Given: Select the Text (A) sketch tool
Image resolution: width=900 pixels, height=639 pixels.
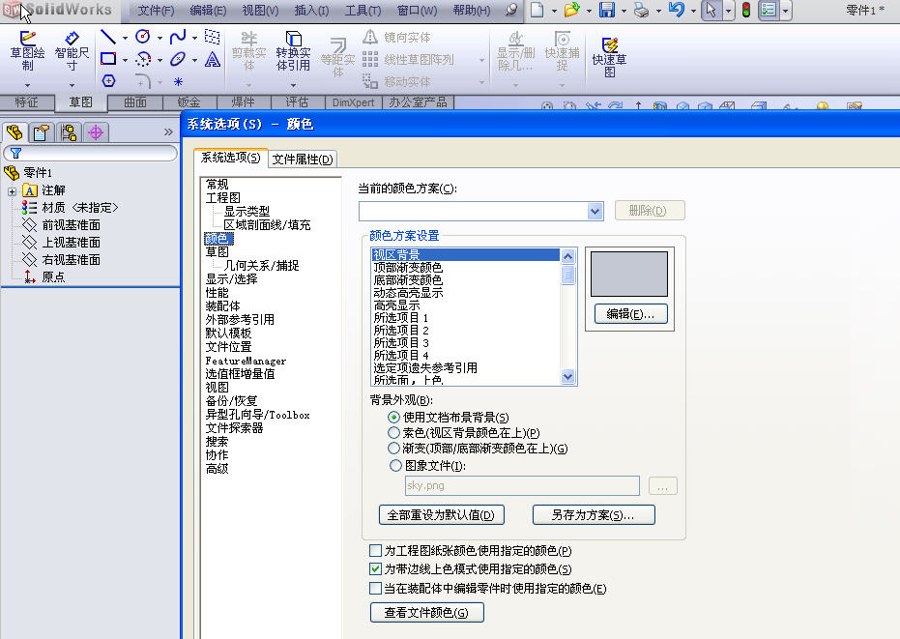Looking at the screenshot, I should 213,59.
